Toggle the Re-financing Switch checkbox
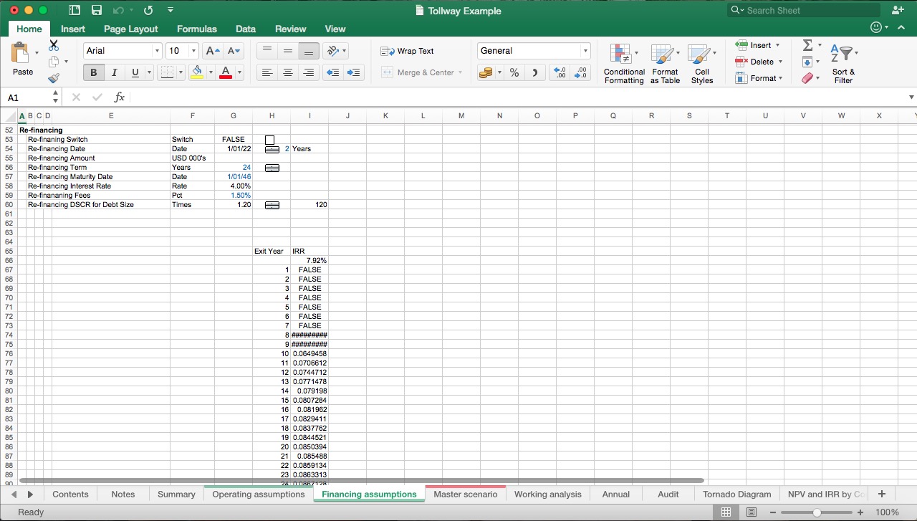 (x=269, y=139)
